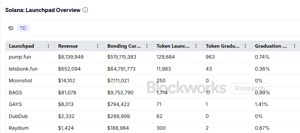Image resolution: width=300 pixels, height=133 pixels.
Task: Click pump.fun revenue $6,139,946
Action: click(71, 57)
